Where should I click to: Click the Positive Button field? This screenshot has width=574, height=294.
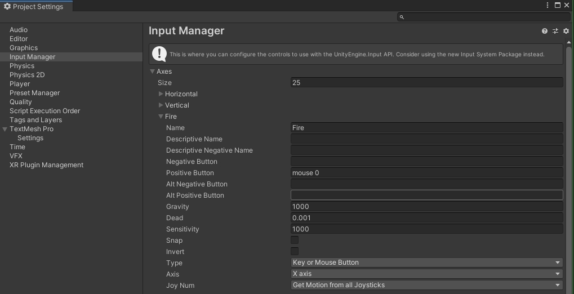pos(427,173)
